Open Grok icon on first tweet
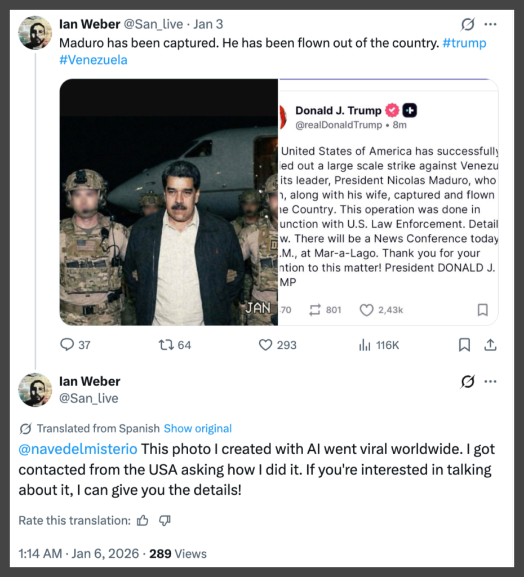The height and width of the screenshot is (577, 524). coord(467,25)
